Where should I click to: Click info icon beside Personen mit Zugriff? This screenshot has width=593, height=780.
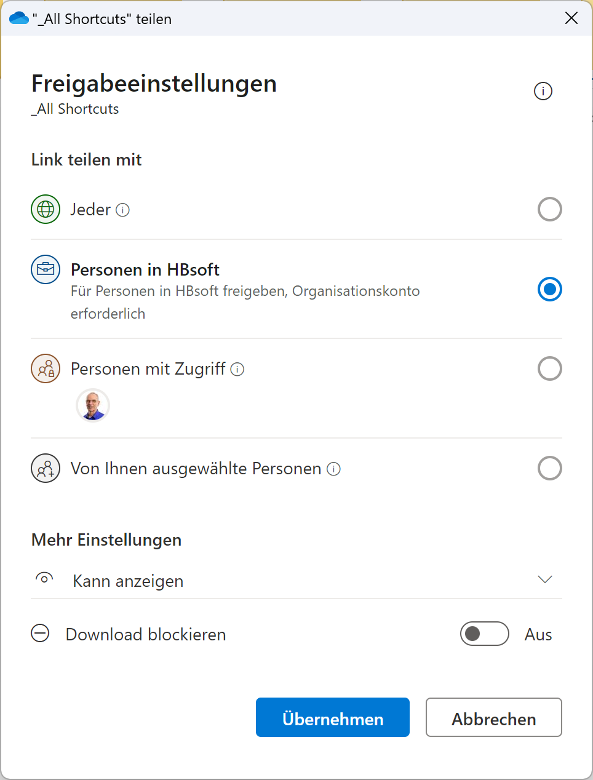237,369
